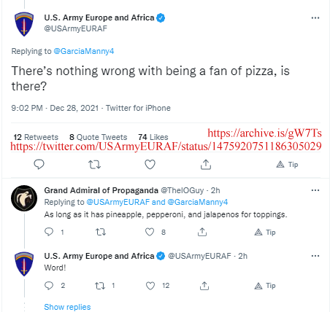View the 12 Retweets list
Image resolution: width=330 pixels, height=312 pixels.
coord(36,137)
